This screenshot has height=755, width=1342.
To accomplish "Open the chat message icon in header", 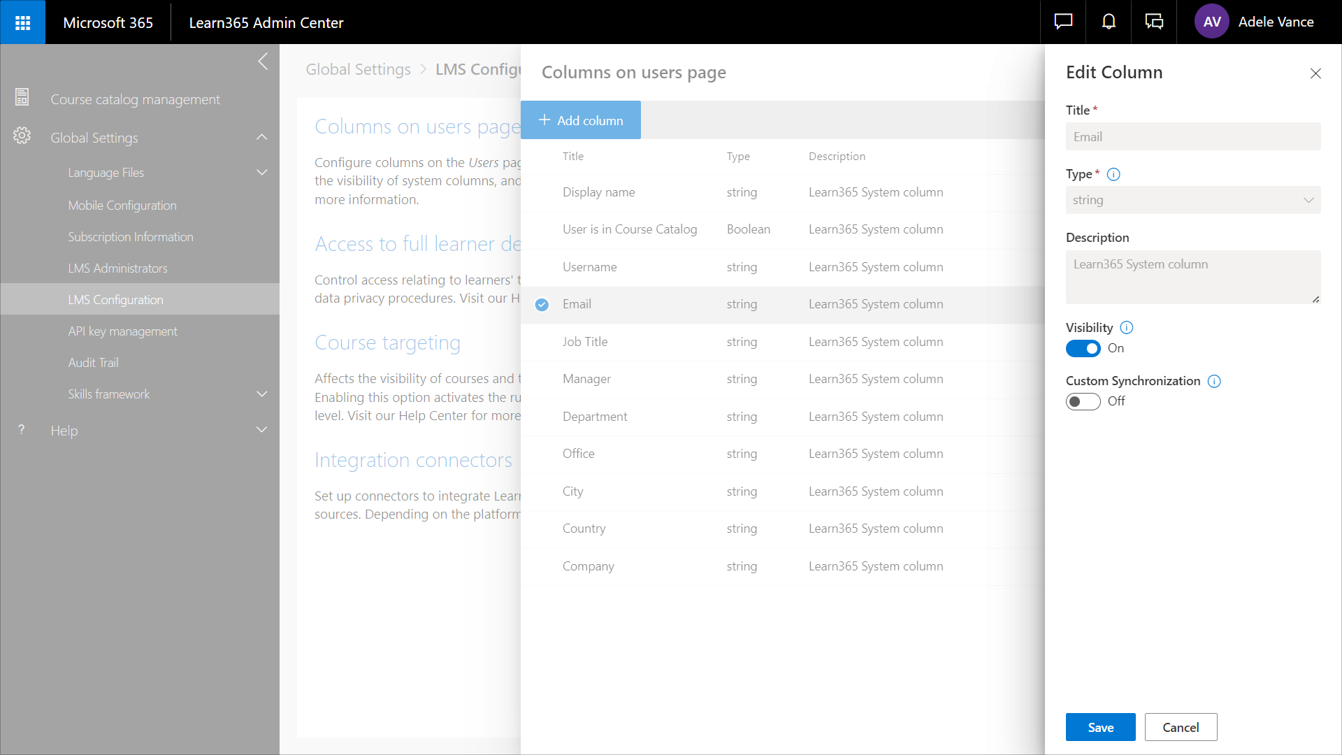I will [x=1062, y=22].
